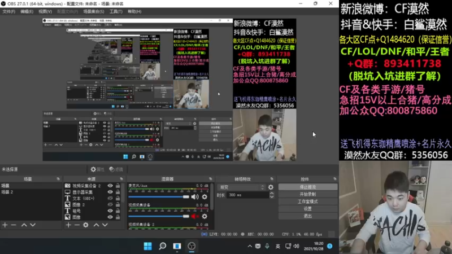Increase transition duration with up arrow
This screenshot has height=254, width=452.
(272, 193)
